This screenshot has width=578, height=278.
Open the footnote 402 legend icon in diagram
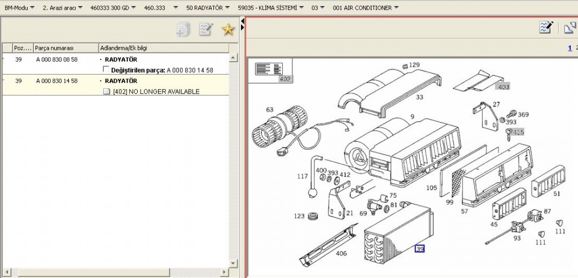269,69
